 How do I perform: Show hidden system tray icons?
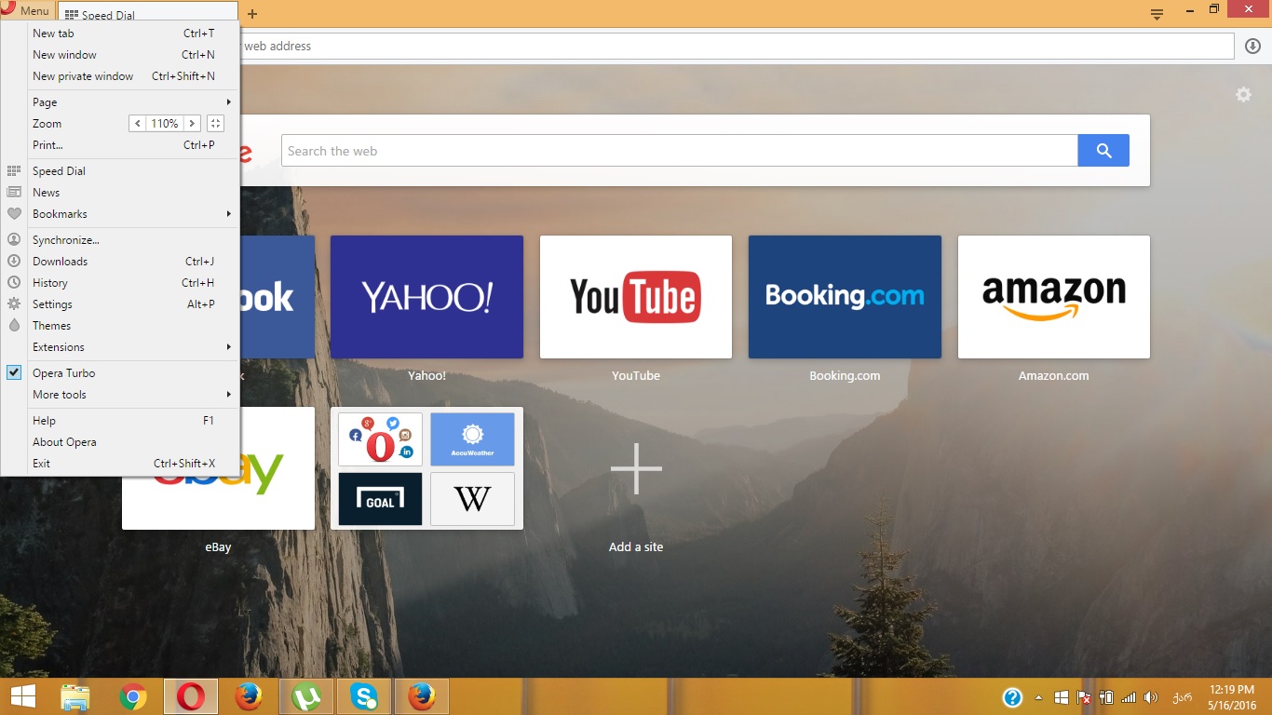click(x=1039, y=697)
